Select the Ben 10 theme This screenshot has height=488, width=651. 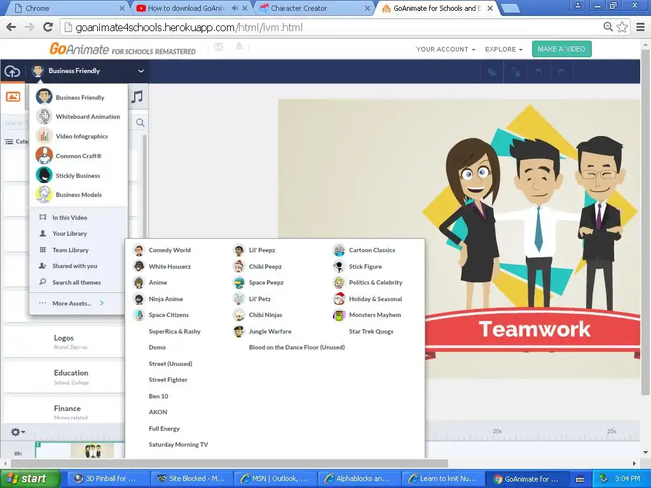158,396
